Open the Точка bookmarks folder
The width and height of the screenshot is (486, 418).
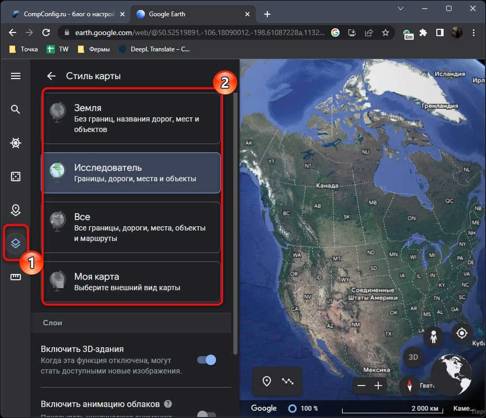pos(24,49)
